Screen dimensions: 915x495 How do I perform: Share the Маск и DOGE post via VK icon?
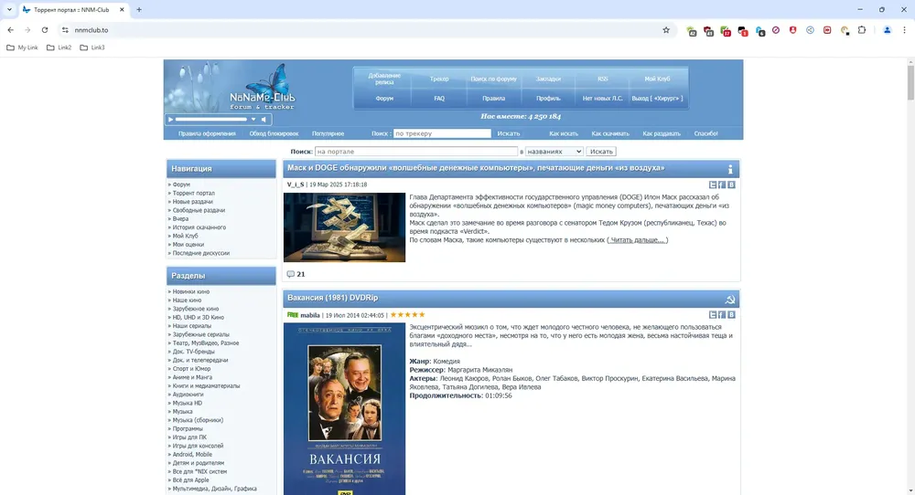point(731,184)
